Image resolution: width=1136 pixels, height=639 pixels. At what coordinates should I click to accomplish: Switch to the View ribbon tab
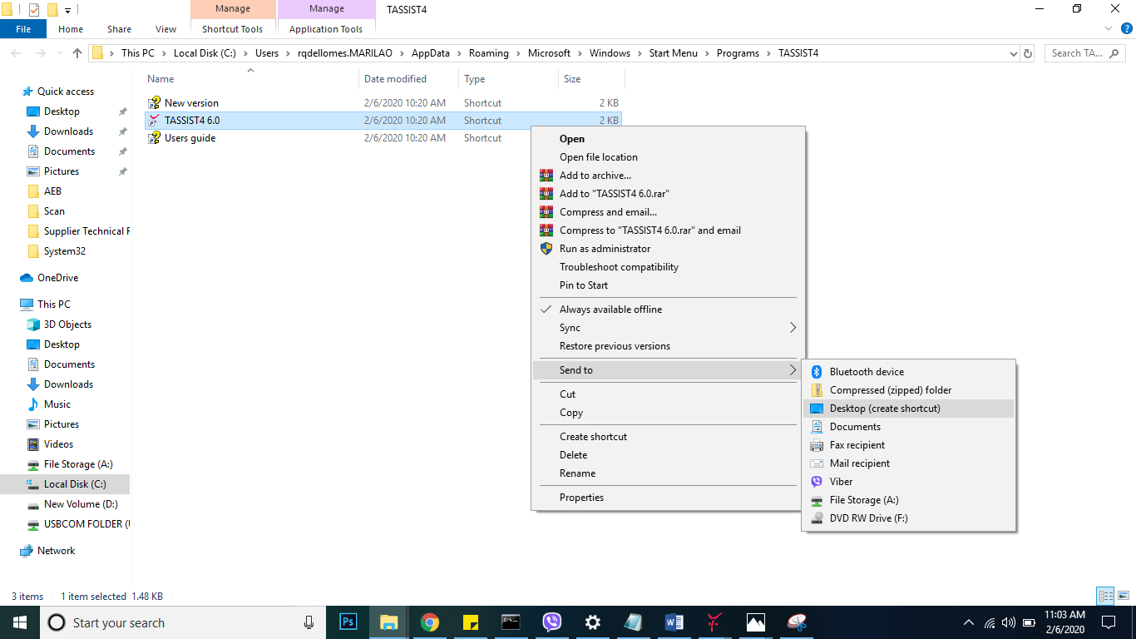[x=166, y=29]
